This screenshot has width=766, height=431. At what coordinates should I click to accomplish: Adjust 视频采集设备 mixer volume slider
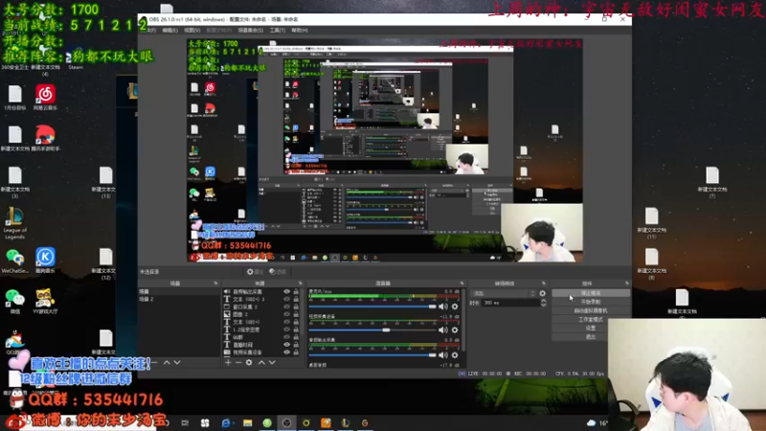(x=372, y=329)
